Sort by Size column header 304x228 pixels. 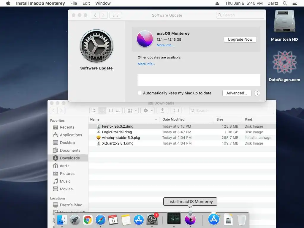pos(227,119)
